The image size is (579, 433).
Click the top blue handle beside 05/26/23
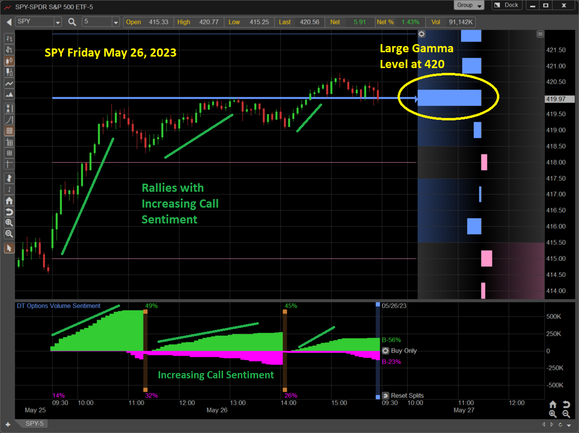[x=378, y=304]
